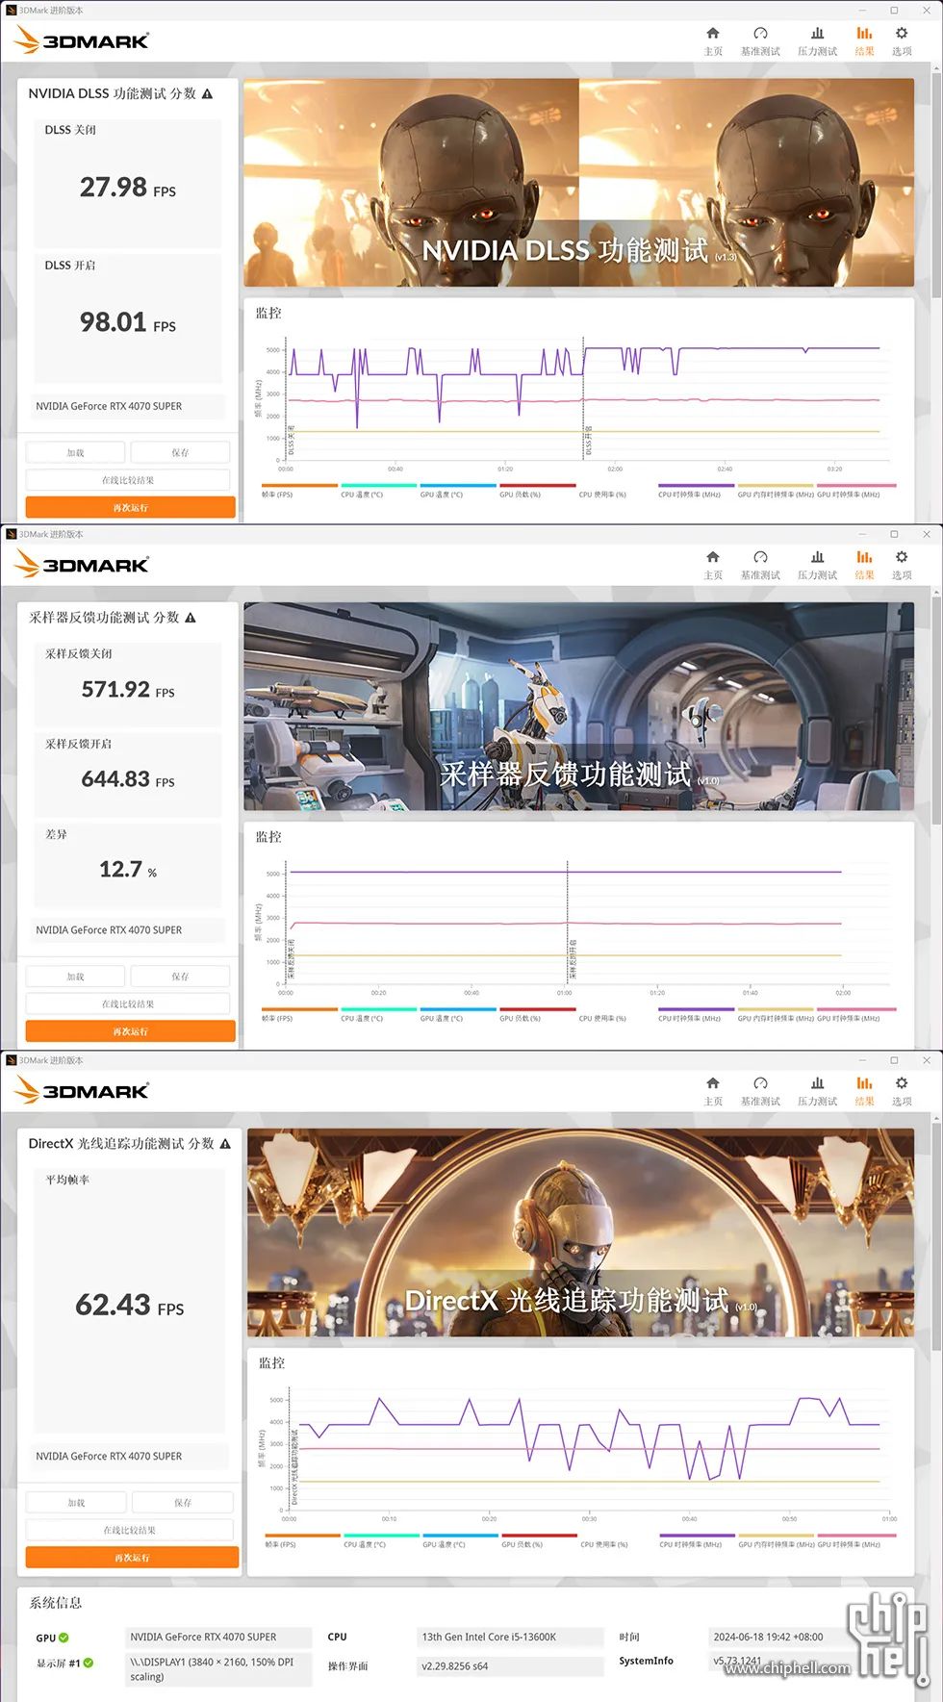Open 主页 in the DirectX 光线追踪 test window
The height and width of the screenshot is (1702, 943).
tap(713, 1091)
